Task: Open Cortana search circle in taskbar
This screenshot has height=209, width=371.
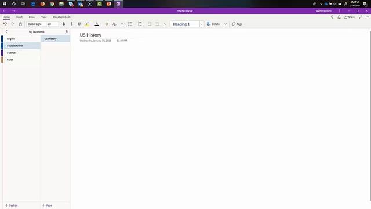Action: point(14,4)
